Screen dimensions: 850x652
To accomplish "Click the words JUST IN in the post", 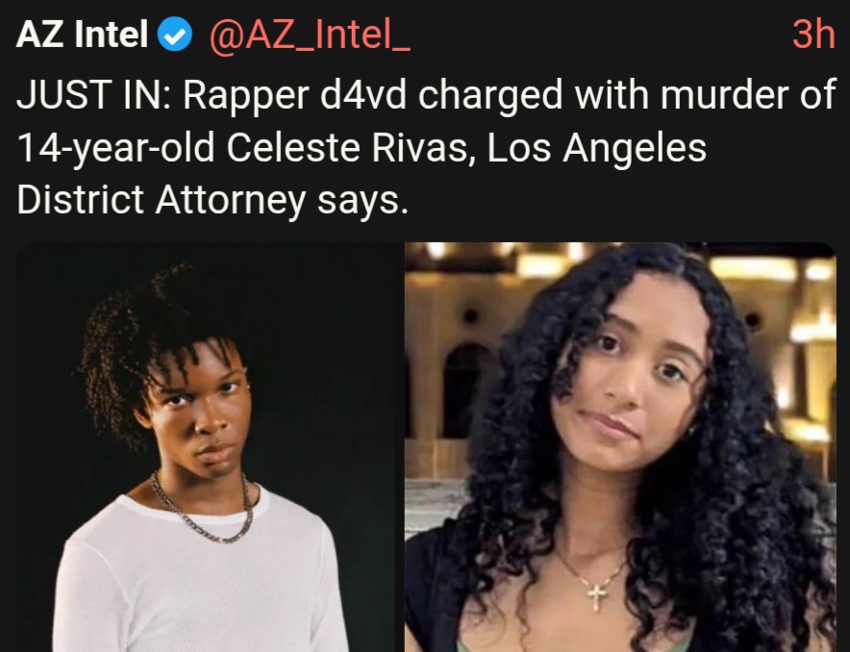I will pyautogui.click(x=92, y=95).
